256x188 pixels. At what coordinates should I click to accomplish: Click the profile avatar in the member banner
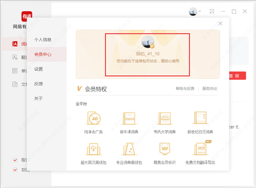148,42
